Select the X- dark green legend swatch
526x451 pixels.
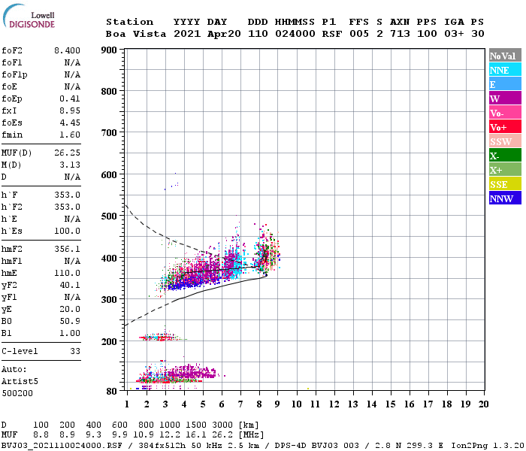coord(505,156)
